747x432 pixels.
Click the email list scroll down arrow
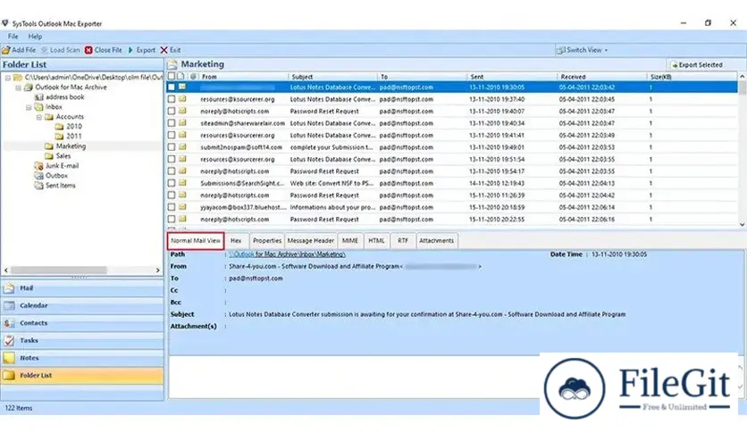742,224
